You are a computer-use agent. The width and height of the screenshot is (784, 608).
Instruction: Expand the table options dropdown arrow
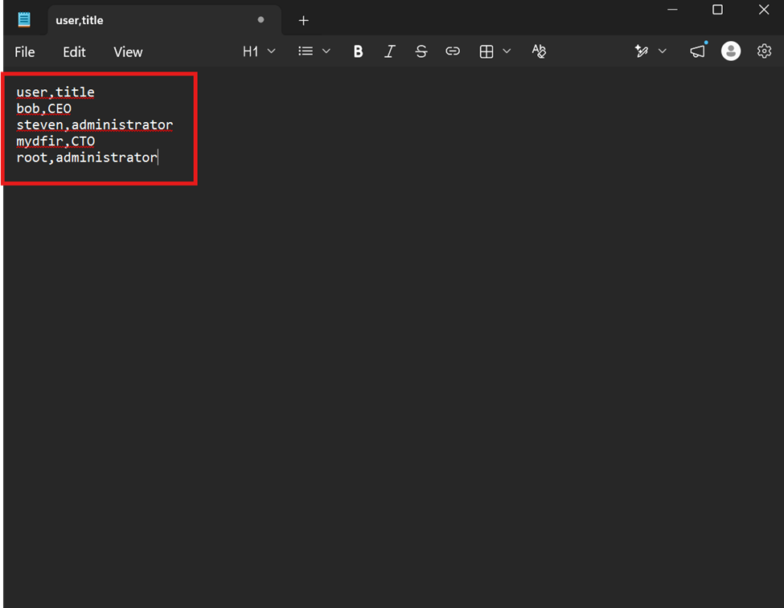pos(507,51)
